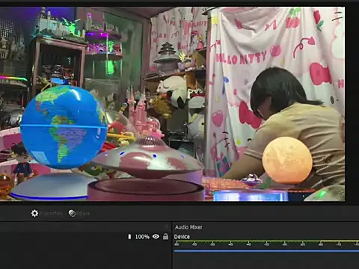Screen dimensions: 359x269
Task: Click the sources dock title bar
Action: click(85, 227)
